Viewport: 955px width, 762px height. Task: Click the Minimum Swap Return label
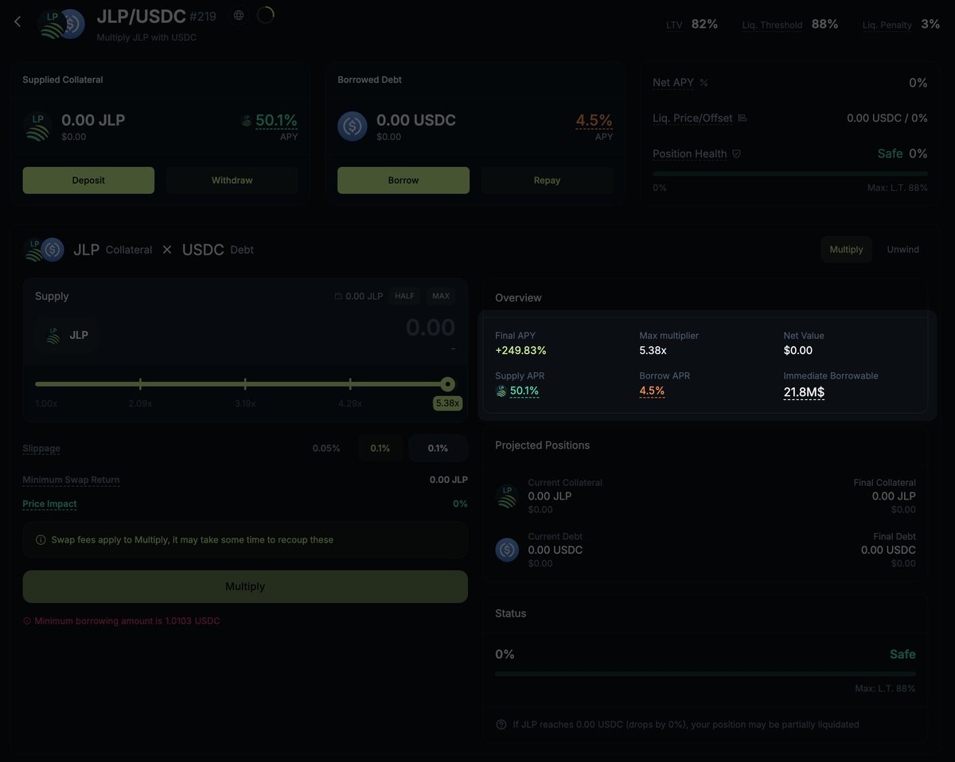[x=71, y=480]
